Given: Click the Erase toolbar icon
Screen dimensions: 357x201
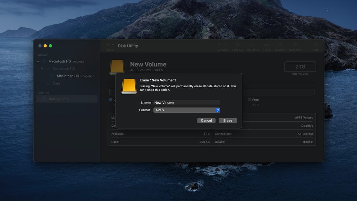Looking at the screenshot, I should click(266, 45).
